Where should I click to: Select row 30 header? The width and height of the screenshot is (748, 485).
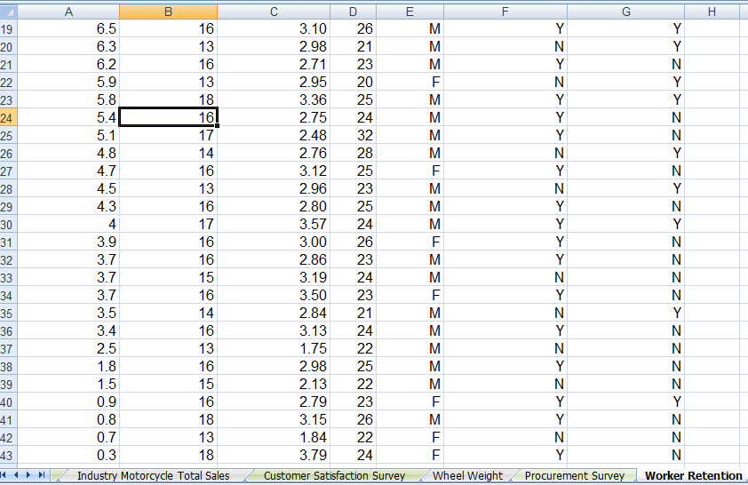click(9, 224)
